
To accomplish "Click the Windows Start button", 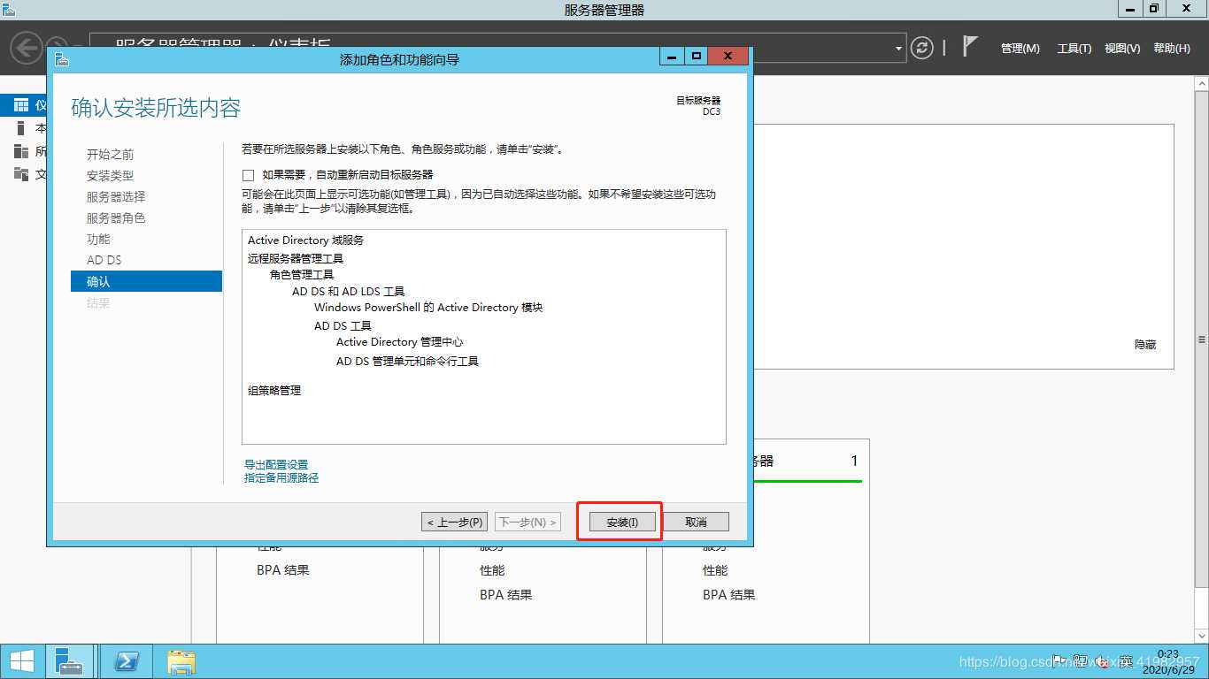I will (22, 661).
